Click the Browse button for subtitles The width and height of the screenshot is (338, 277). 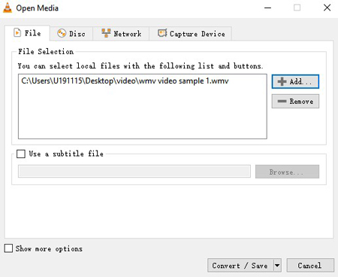pos(287,172)
